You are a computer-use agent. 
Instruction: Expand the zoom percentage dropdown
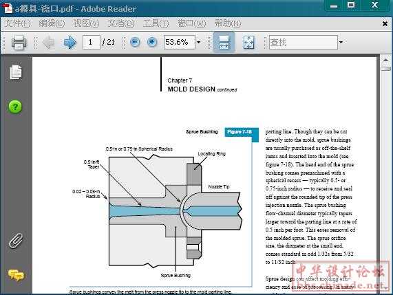coord(199,42)
